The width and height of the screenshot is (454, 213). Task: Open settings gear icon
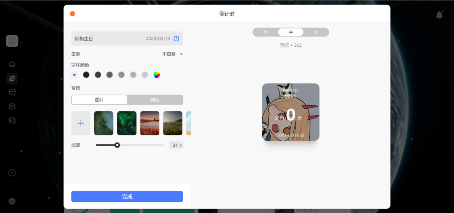pos(12,201)
